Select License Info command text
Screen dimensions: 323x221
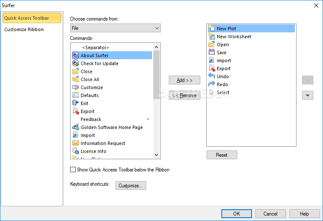click(93, 151)
